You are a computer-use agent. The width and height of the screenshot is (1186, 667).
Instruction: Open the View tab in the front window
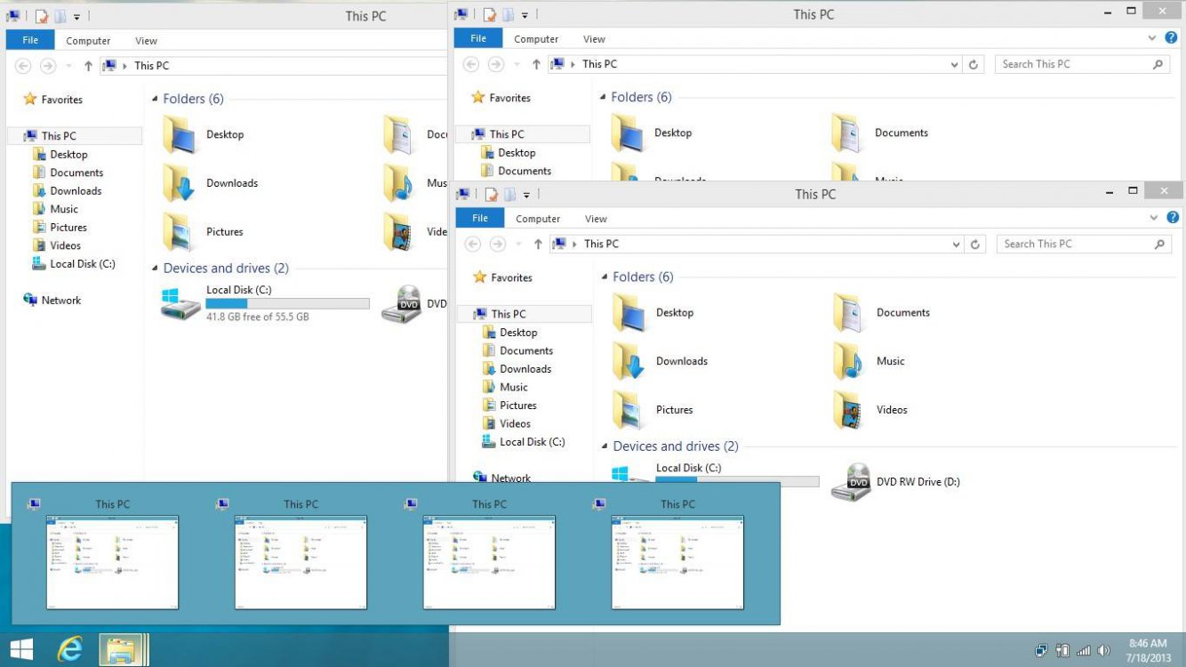coord(596,219)
